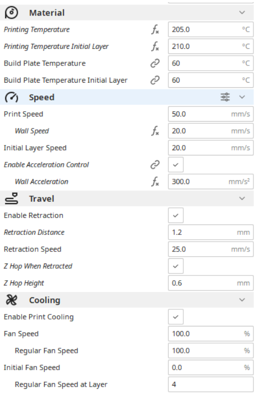Click the Print Speed value field
This screenshot has height=395, width=257.
(x=211, y=114)
